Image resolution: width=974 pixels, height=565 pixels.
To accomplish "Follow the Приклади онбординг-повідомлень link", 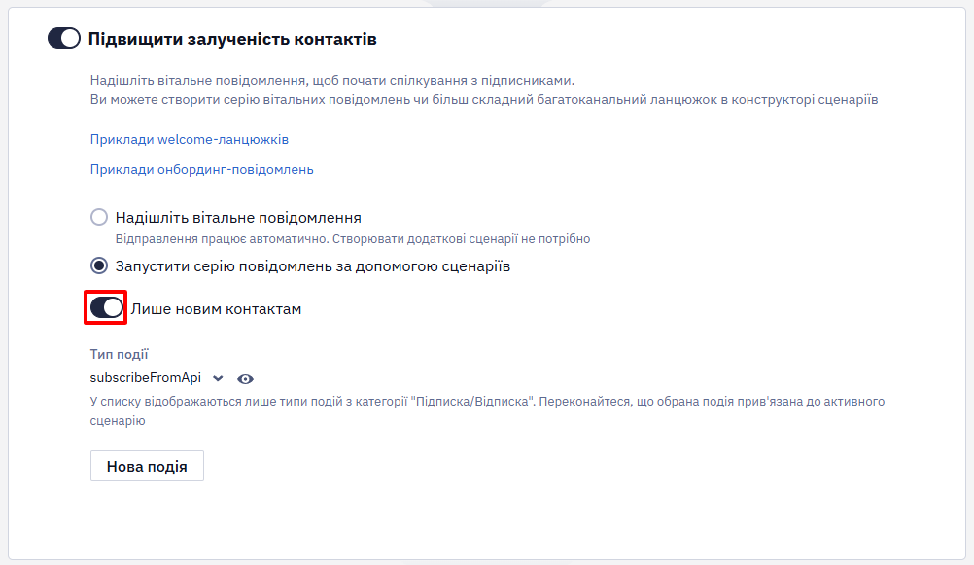I will coord(202,169).
